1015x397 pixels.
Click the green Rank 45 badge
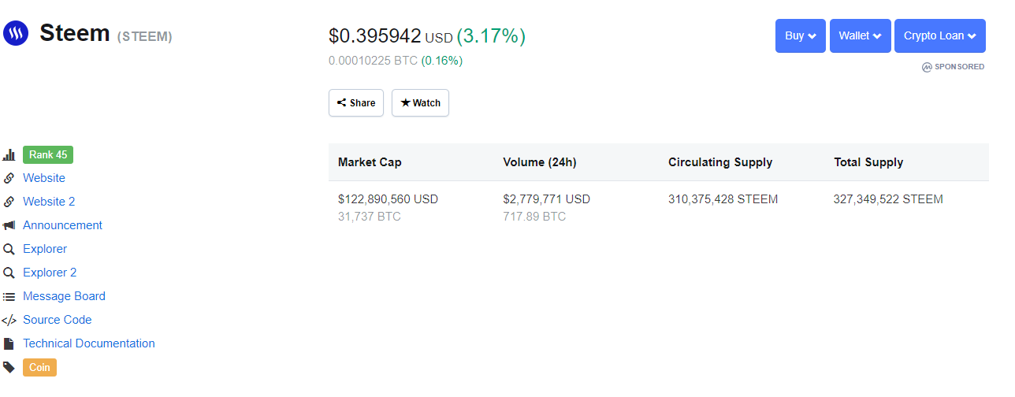pyautogui.click(x=48, y=154)
